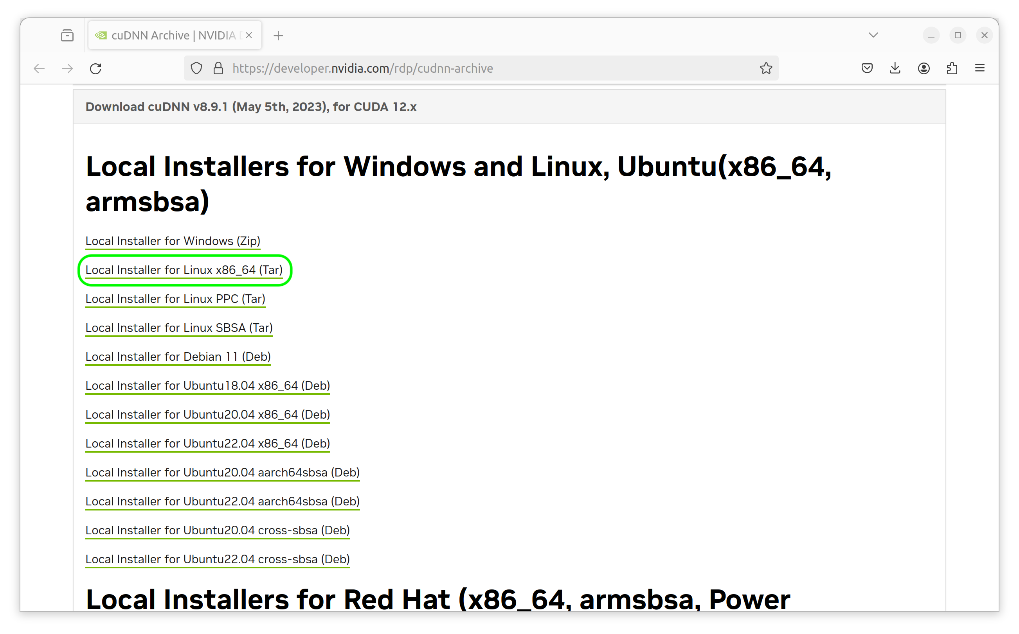This screenshot has height=634, width=1019.
Task: Focus the URL address bar
Action: pos(481,68)
